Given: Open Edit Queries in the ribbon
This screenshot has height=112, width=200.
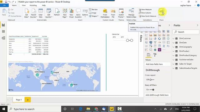Looking at the screenshot, I should (x=49, y=13).
